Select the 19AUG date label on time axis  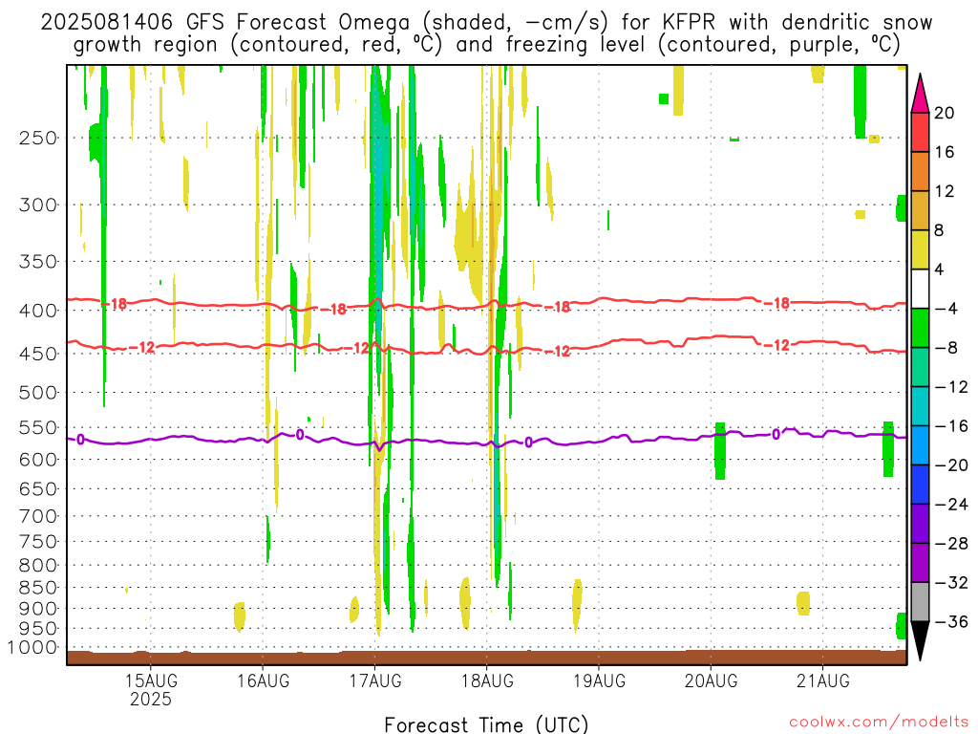click(599, 680)
